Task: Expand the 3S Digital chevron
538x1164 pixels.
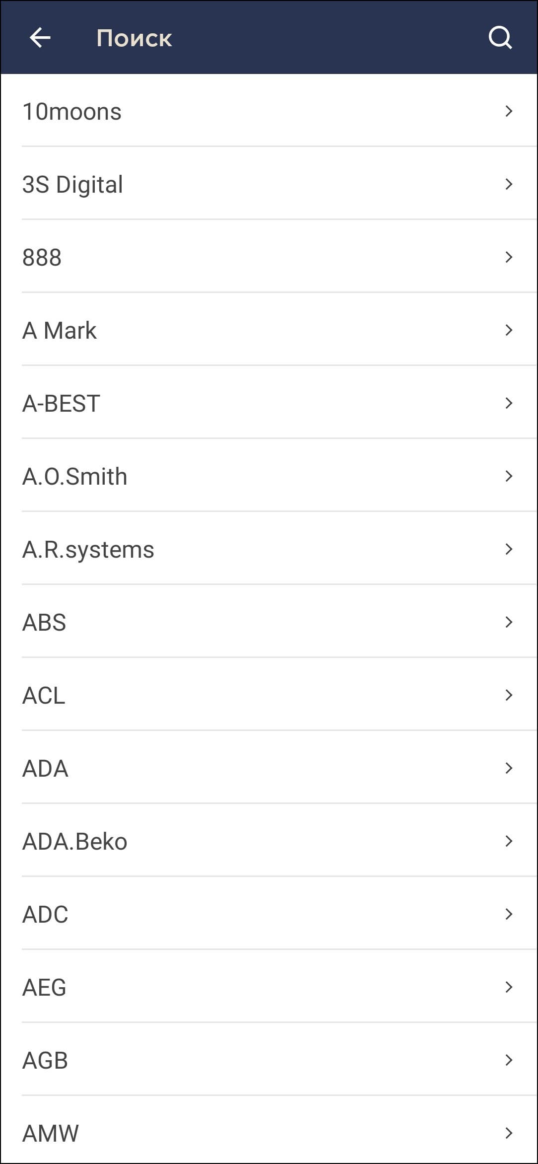Action: coord(509,184)
